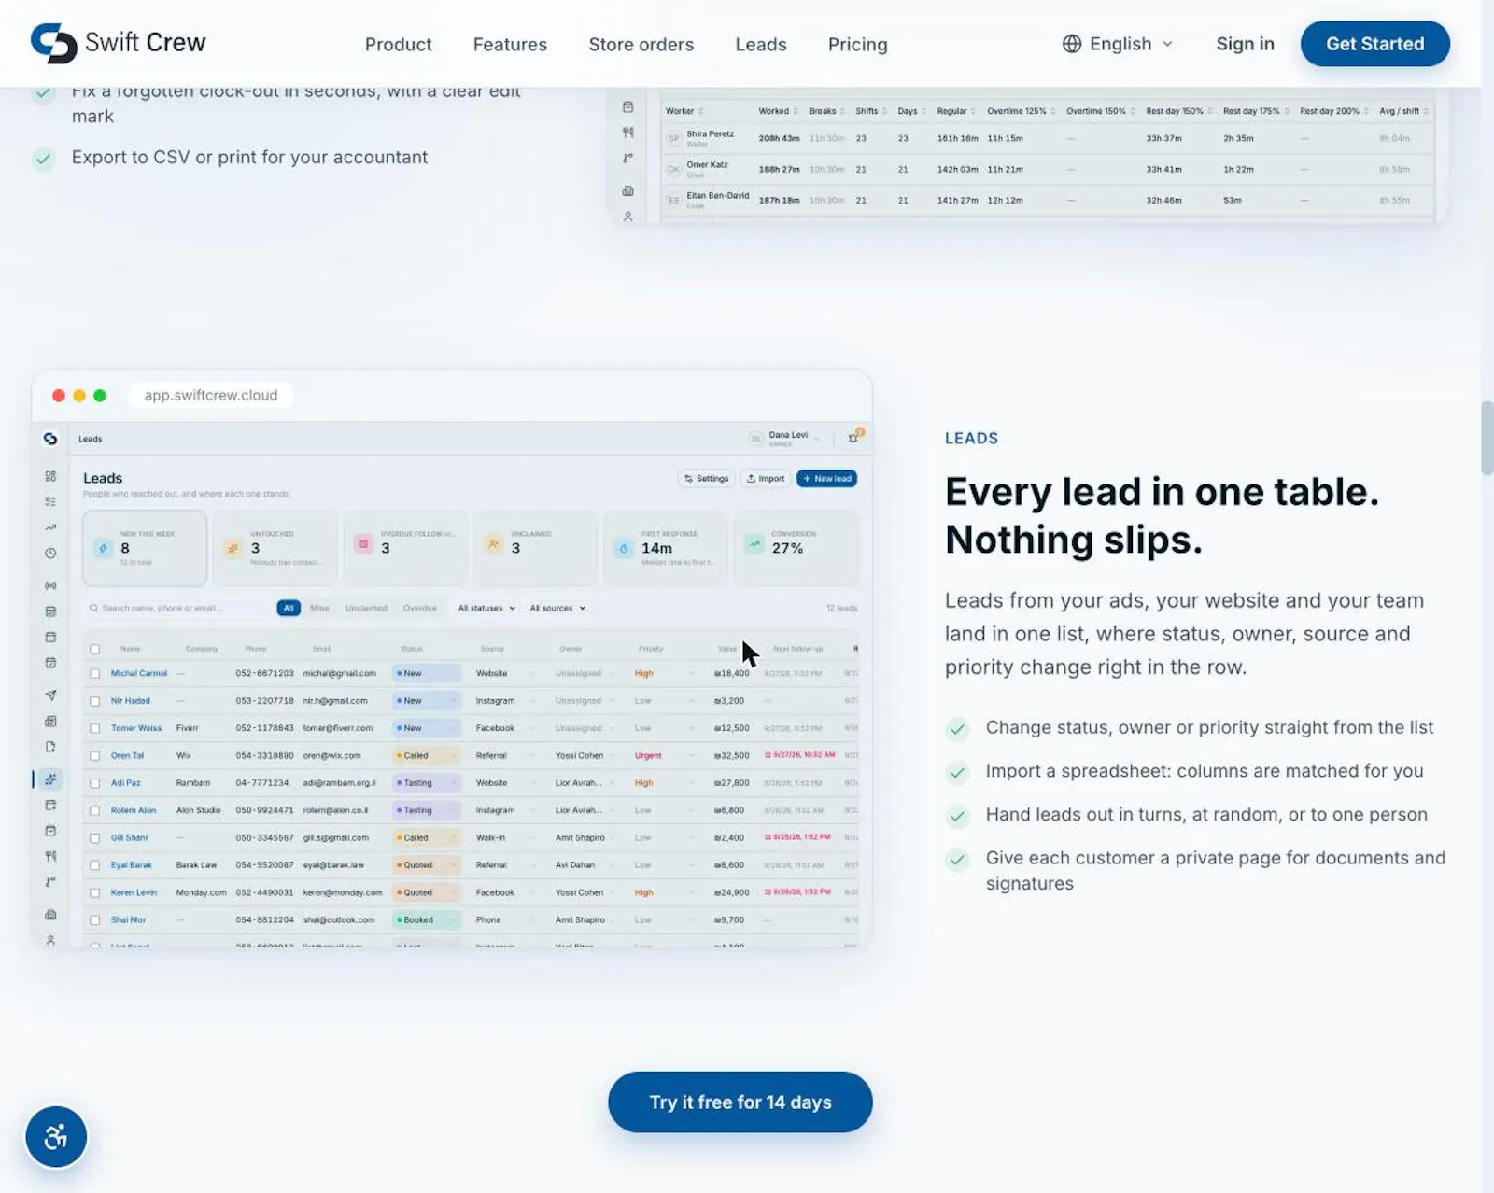Open the clock icon in app sidebar

tap(50, 554)
